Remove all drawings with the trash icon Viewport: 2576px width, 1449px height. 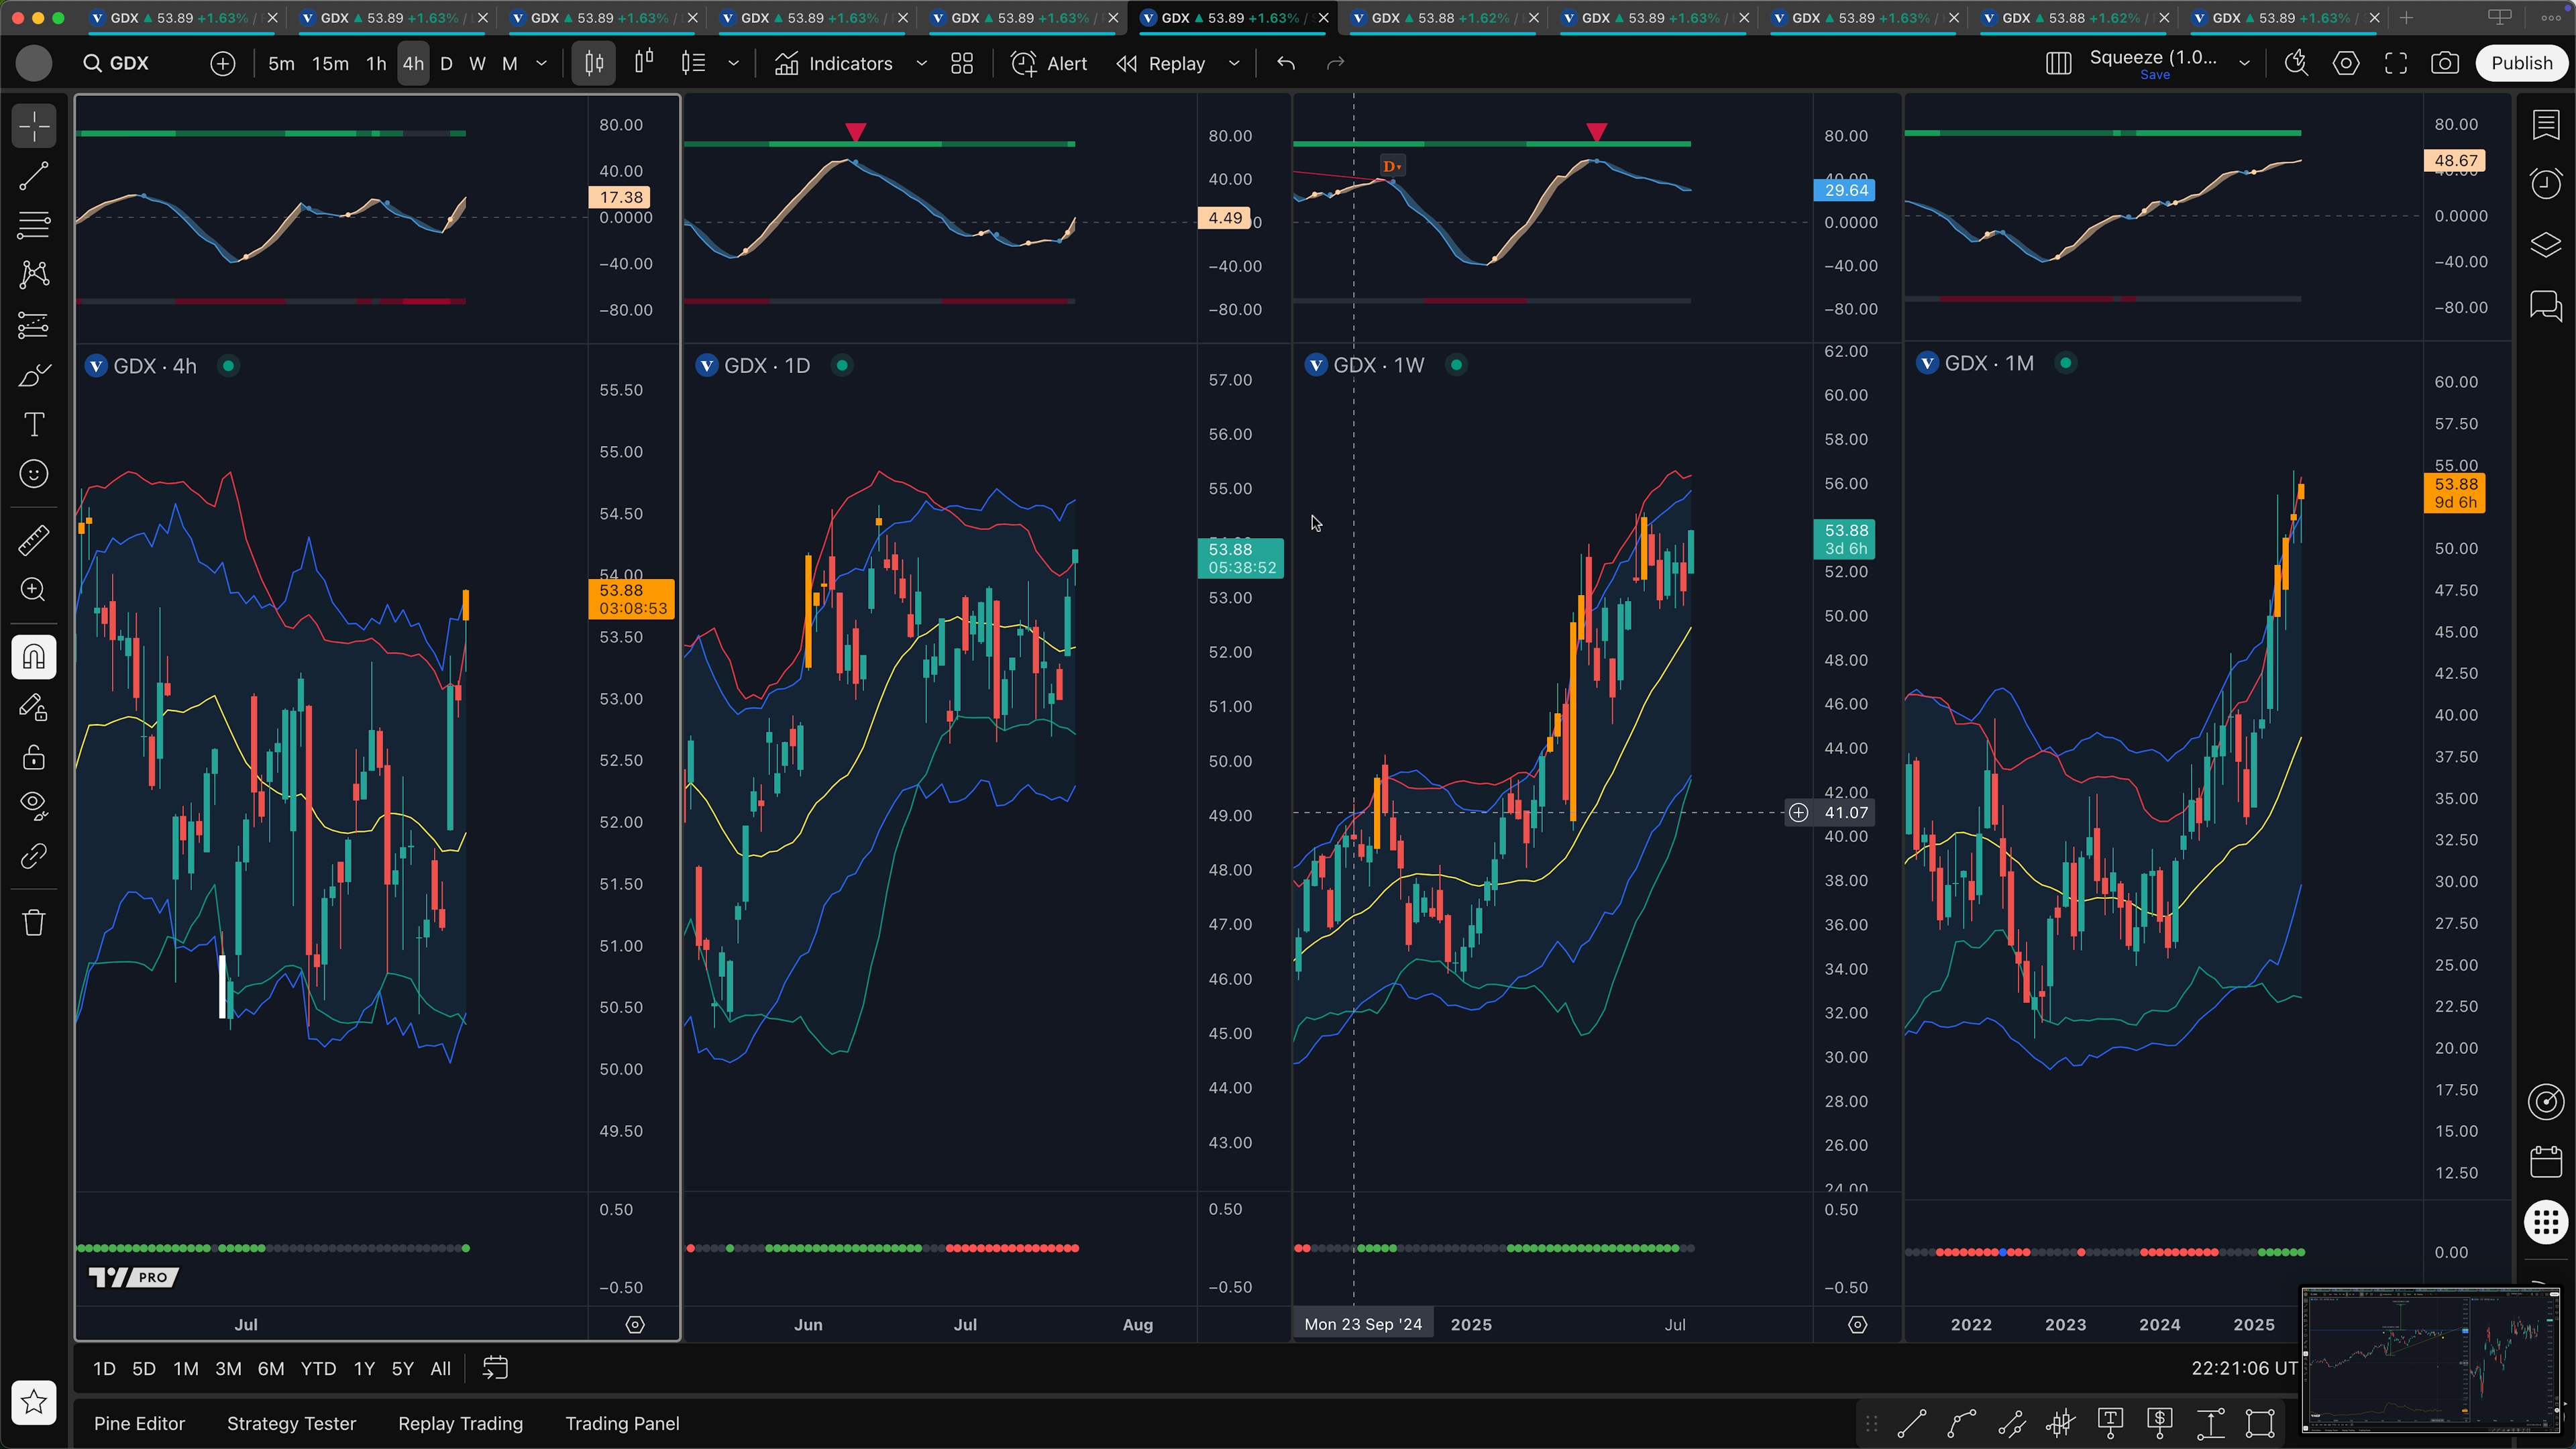(34, 922)
